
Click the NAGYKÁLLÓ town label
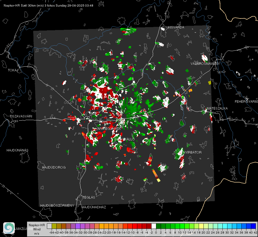pos(125,139)
